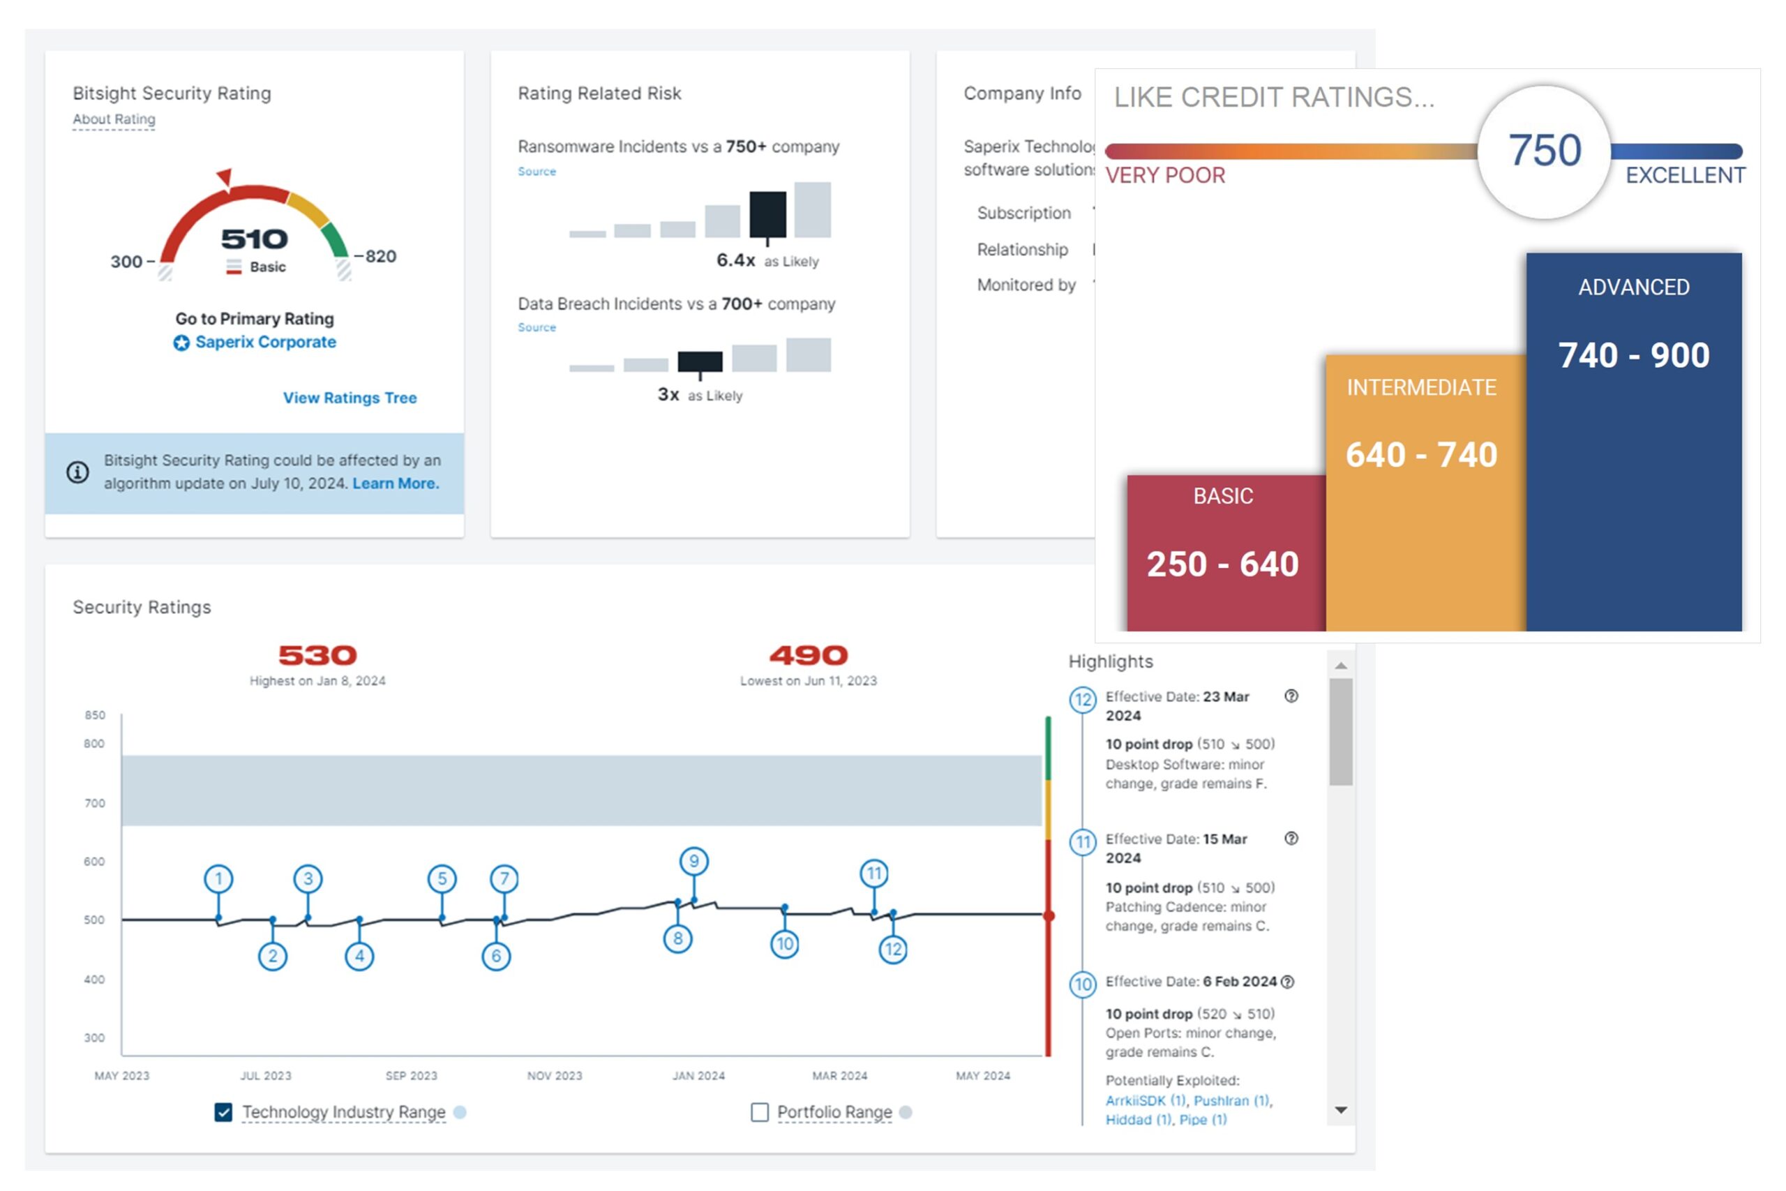
Task: Click help icon beside 15 Mar 2024 highlight
Action: 1291,838
